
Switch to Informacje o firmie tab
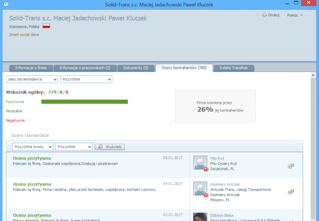[31, 68]
